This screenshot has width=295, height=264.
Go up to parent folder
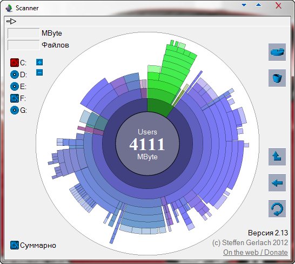pyautogui.click(x=277, y=157)
